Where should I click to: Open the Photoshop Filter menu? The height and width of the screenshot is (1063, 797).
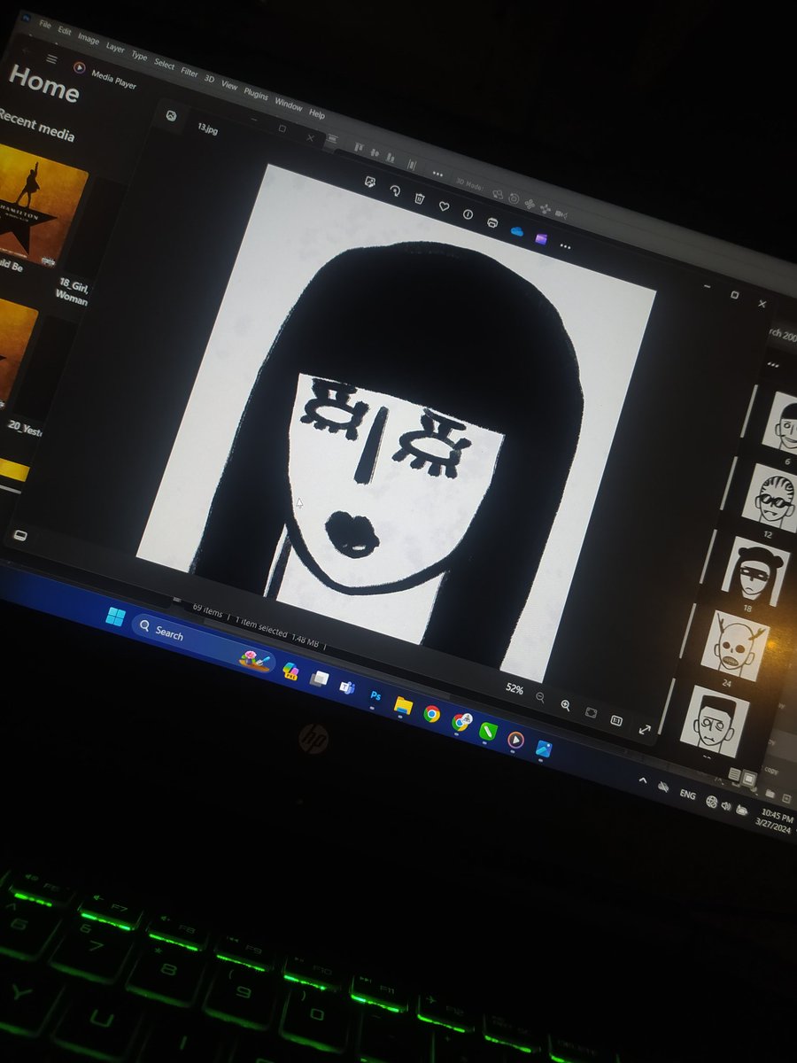click(190, 72)
